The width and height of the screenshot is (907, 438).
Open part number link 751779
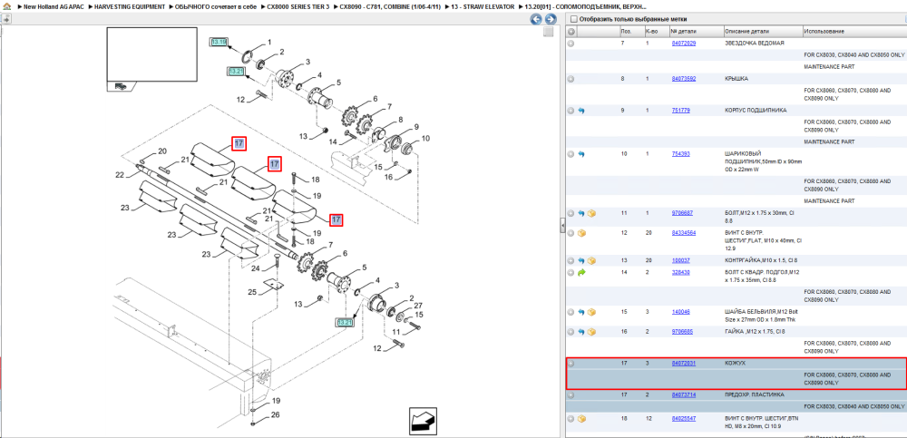680,111
